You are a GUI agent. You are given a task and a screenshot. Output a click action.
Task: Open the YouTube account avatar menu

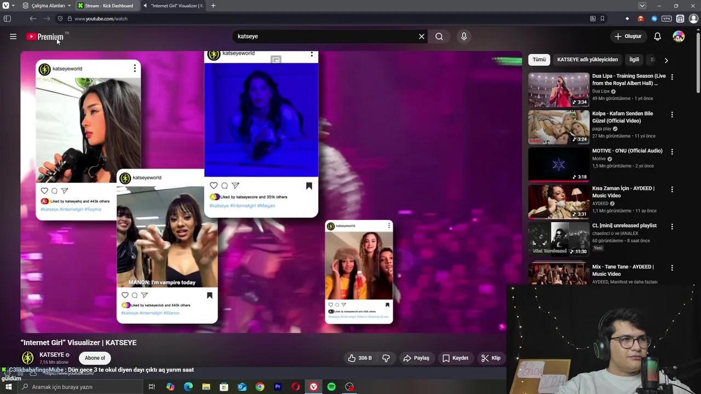point(679,37)
